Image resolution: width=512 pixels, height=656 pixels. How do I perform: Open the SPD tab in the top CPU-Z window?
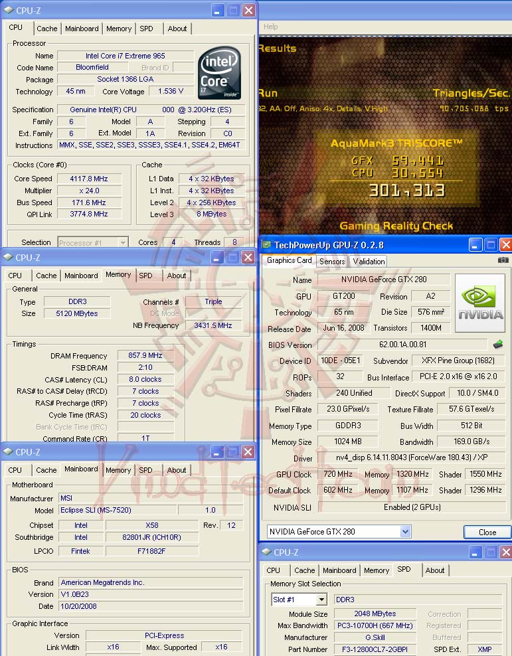click(146, 29)
